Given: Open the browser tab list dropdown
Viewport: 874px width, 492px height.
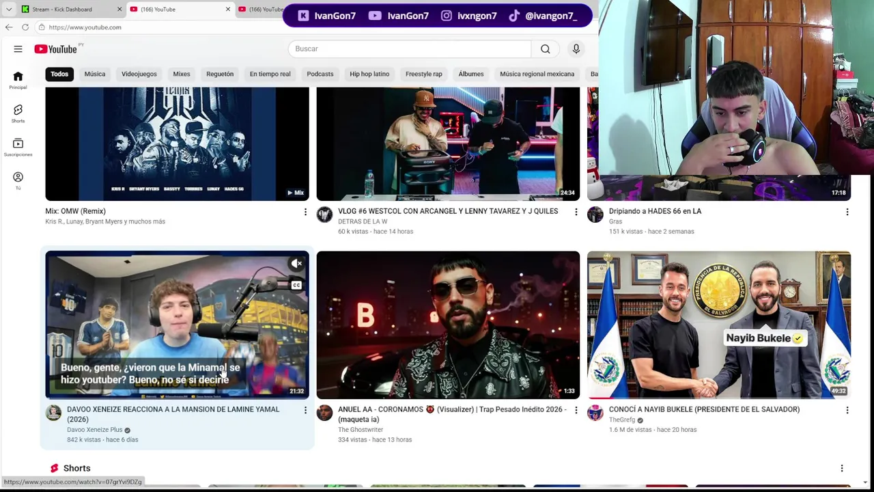Looking at the screenshot, I should [8, 9].
